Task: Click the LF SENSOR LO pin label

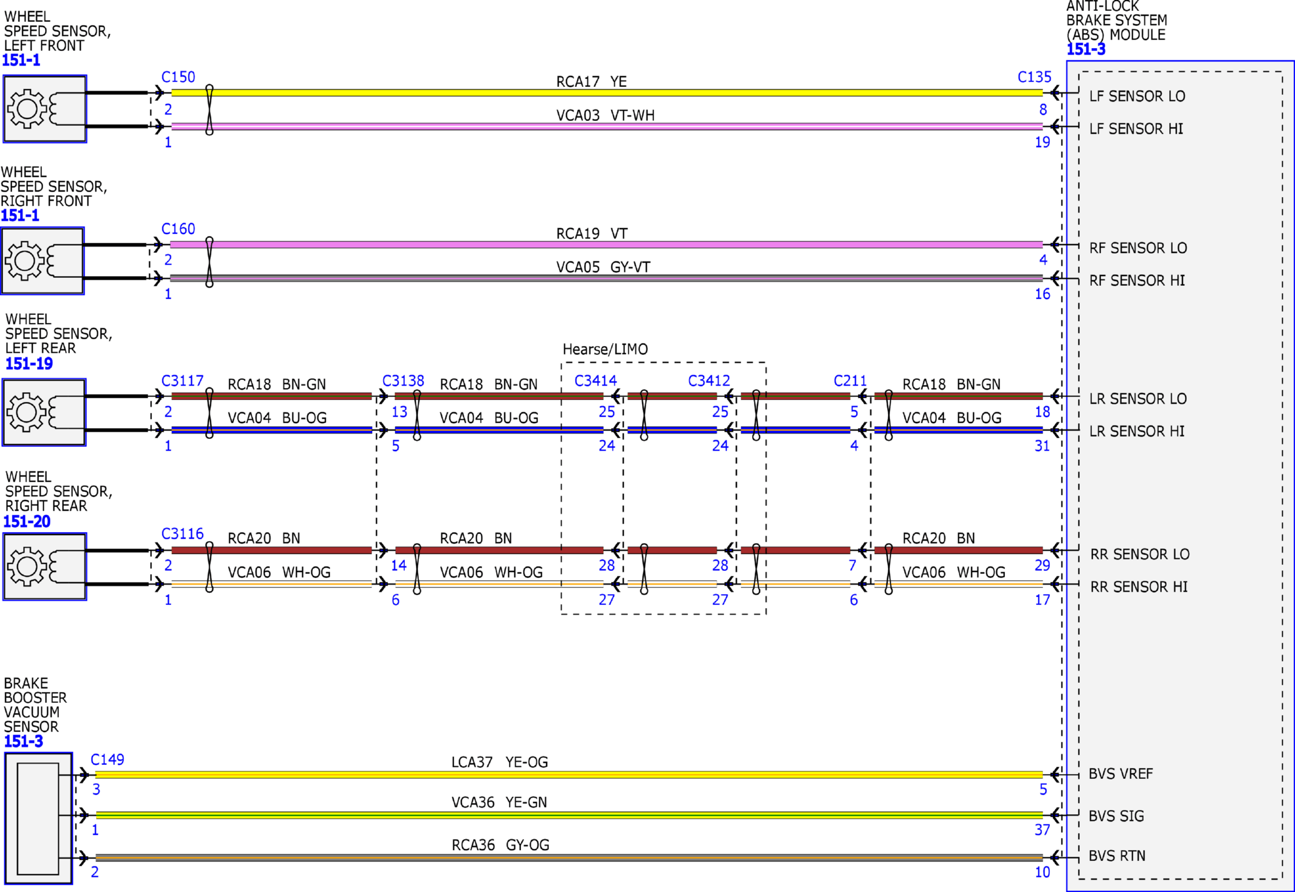Action: (1137, 96)
